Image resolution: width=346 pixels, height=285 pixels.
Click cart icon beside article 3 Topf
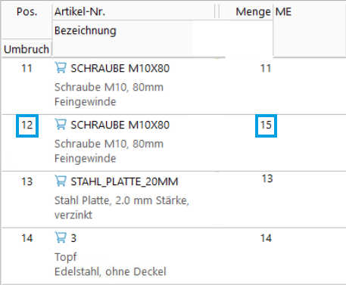[x=61, y=238]
